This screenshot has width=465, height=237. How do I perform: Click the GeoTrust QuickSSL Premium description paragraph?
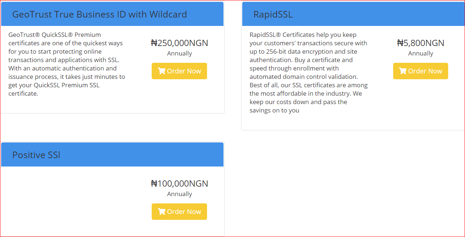(67, 64)
